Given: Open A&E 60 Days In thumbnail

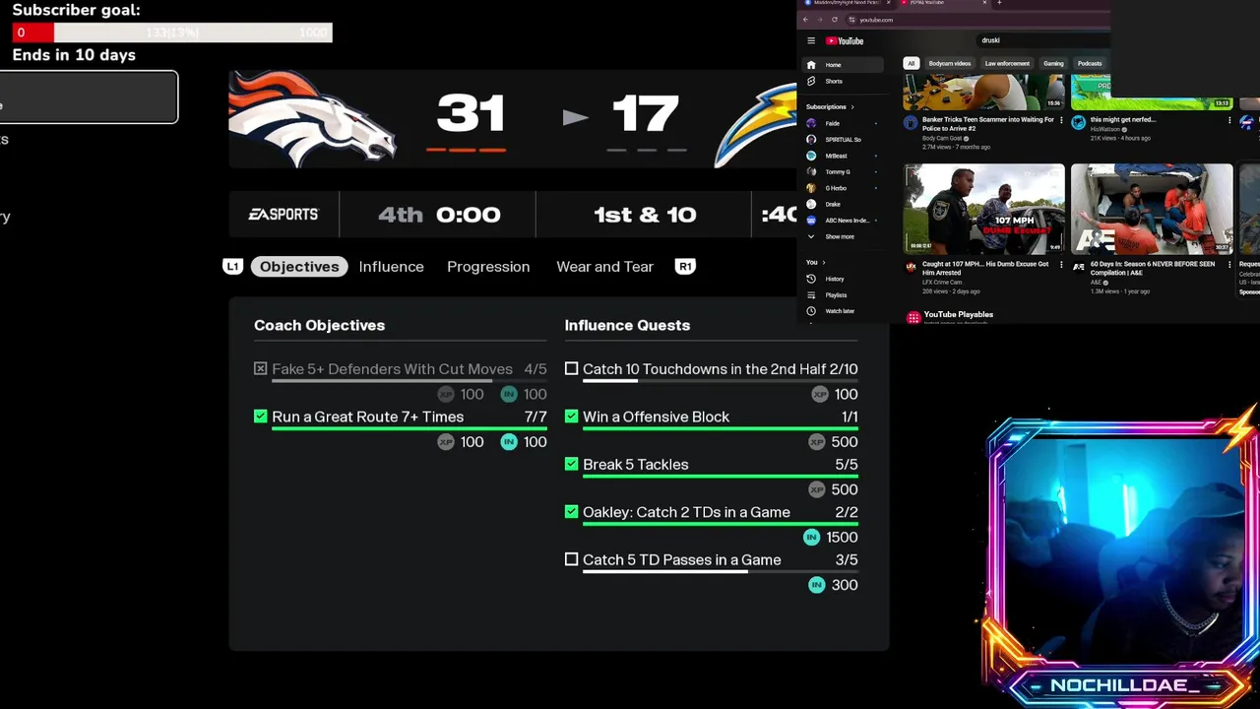Looking at the screenshot, I should click(x=1152, y=208).
